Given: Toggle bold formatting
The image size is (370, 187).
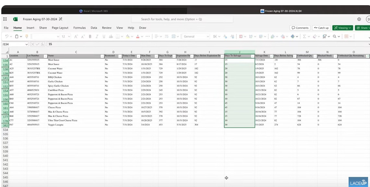Looking at the screenshot, I should click(x=90, y=36).
